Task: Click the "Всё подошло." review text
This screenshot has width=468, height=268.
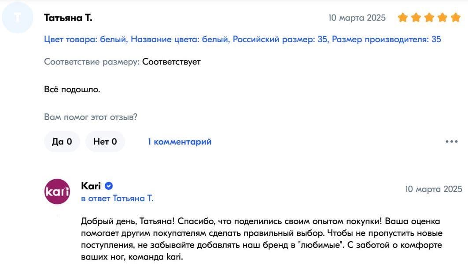Action: [72, 90]
